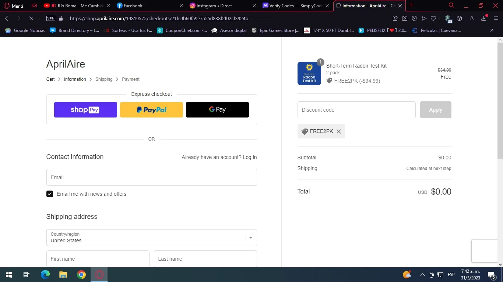Image resolution: width=503 pixels, height=282 pixels.
Task: Open the pinboard share icon
Action: click(395, 18)
